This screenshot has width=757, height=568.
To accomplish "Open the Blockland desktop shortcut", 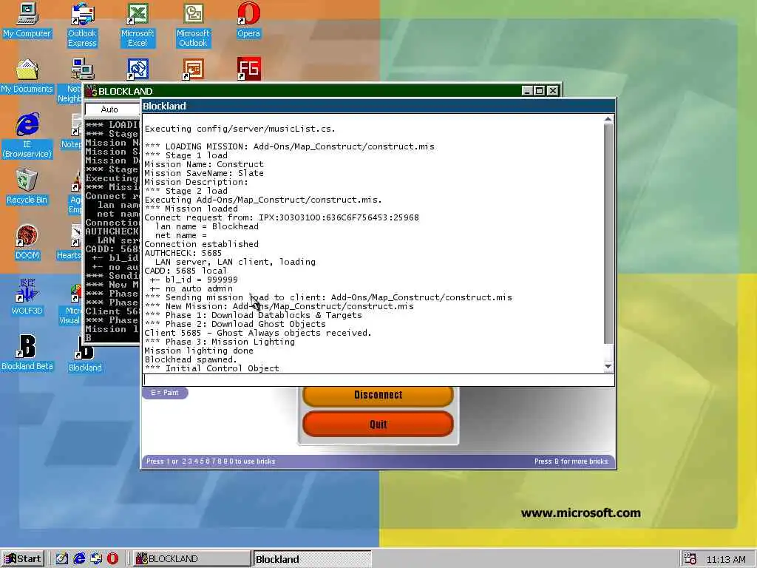I will [85, 355].
